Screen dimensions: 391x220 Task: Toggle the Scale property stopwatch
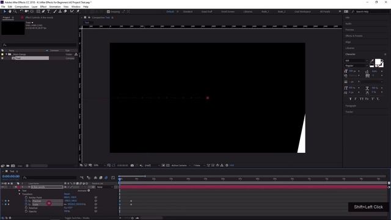pos(26,205)
